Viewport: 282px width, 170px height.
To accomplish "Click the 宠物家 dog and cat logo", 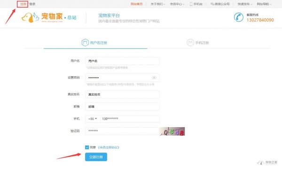I will click(30, 17).
